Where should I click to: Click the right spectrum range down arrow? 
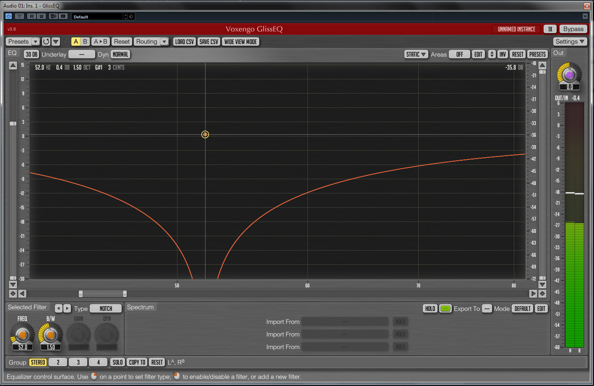pyautogui.click(x=542, y=284)
